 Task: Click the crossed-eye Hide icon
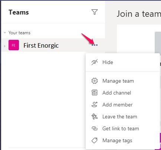[x=95, y=62]
